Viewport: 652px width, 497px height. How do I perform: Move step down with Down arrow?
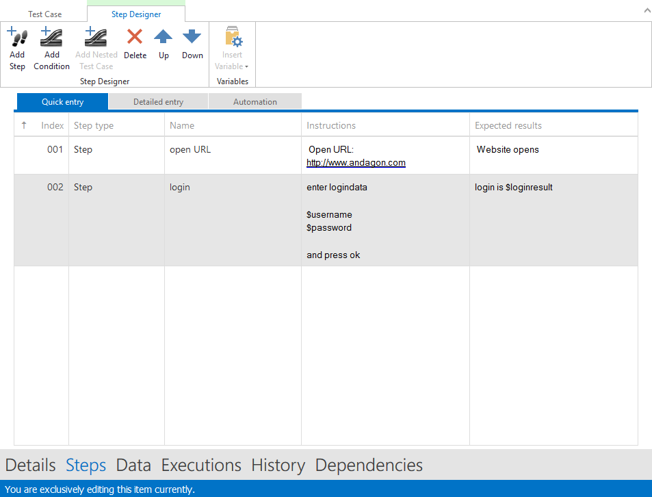click(x=192, y=38)
